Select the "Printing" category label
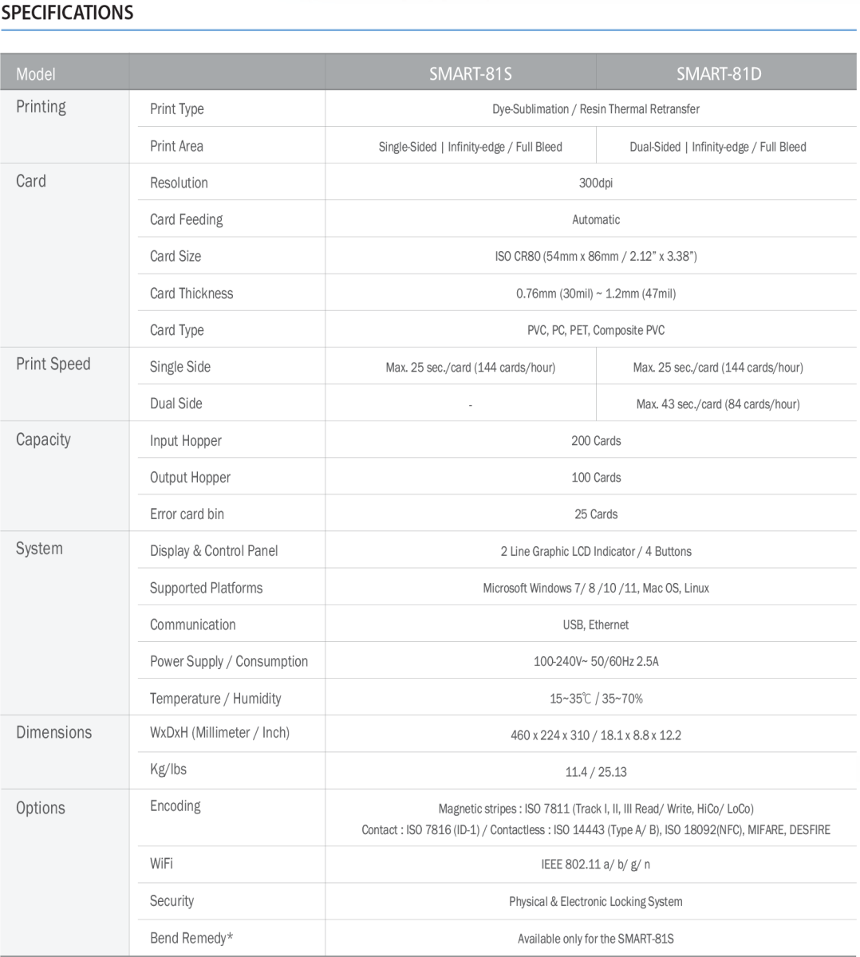Viewport: 860px width, 957px height. click(41, 107)
